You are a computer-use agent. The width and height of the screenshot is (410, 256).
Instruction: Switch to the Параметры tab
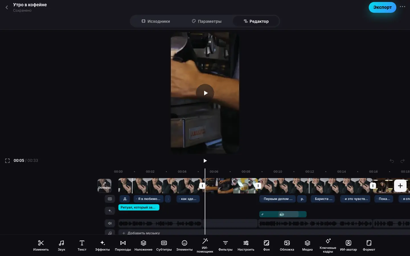207,21
